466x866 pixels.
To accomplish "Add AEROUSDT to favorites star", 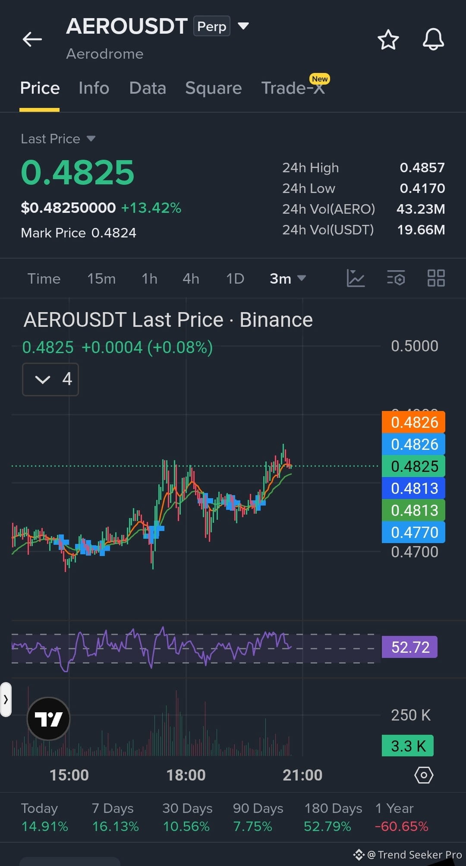I will pyautogui.click(x=388, y=40).
